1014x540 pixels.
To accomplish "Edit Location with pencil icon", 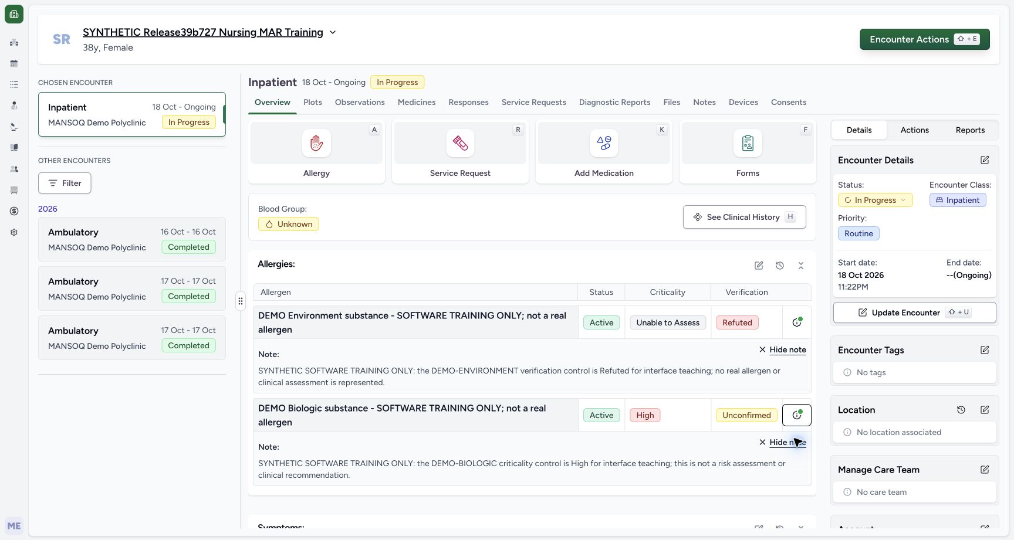I will click(985, 410).
